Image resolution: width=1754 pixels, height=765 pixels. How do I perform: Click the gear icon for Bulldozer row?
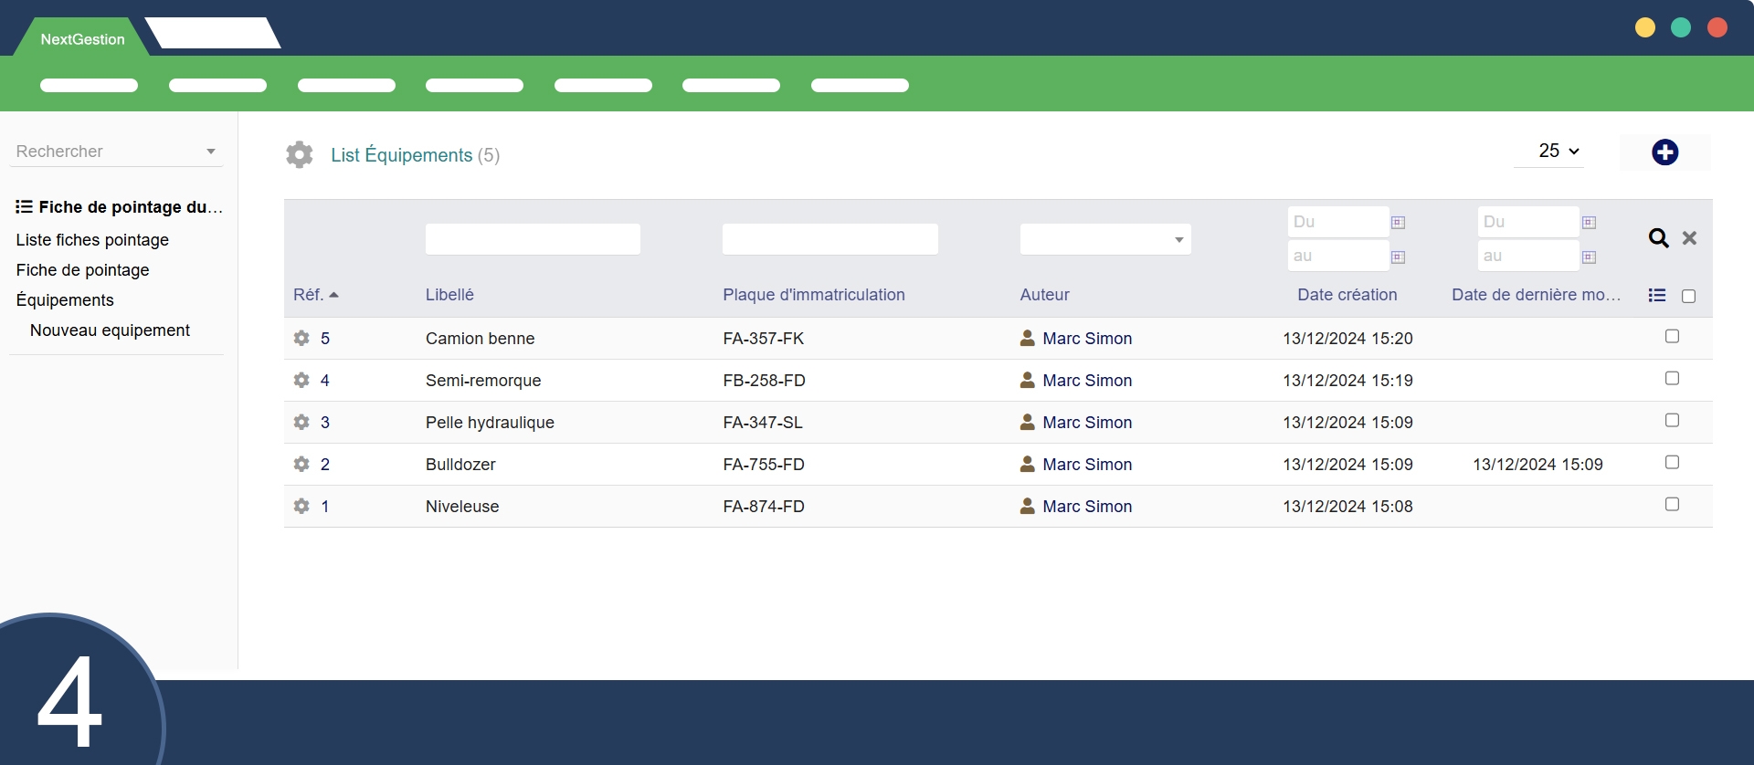pos(301,465)
